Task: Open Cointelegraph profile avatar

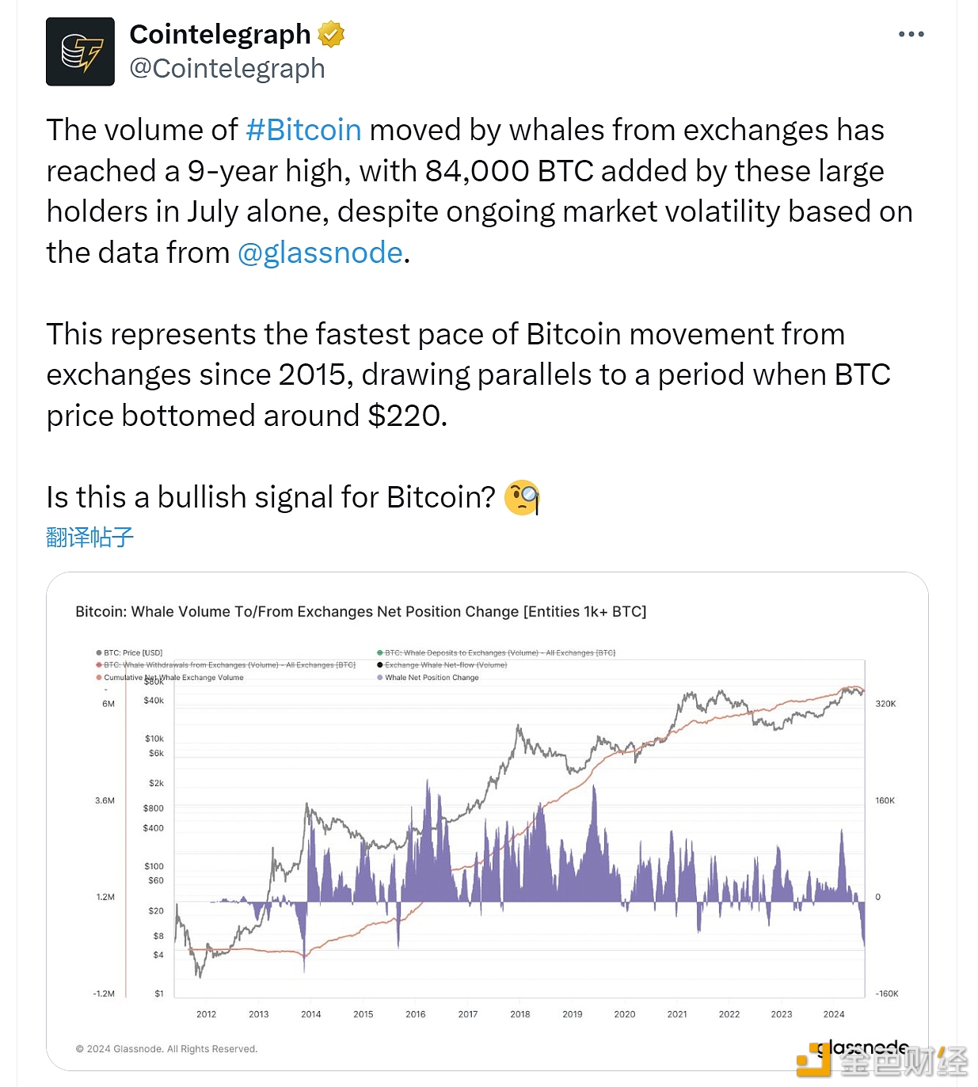Action: tap(80, 51)
